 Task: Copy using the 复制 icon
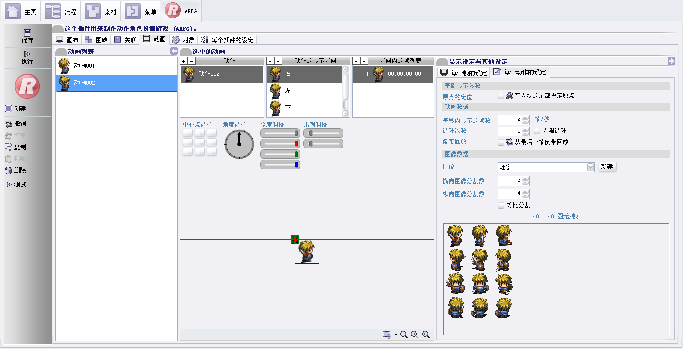[x=8, y=147]
